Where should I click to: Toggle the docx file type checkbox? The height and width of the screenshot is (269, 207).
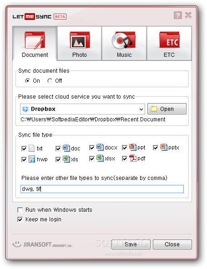[x=92, y=148]
